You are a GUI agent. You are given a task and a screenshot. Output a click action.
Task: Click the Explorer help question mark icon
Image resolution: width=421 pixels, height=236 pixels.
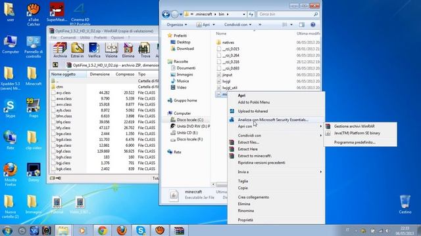pyautogui.click(x=313, y=25)
